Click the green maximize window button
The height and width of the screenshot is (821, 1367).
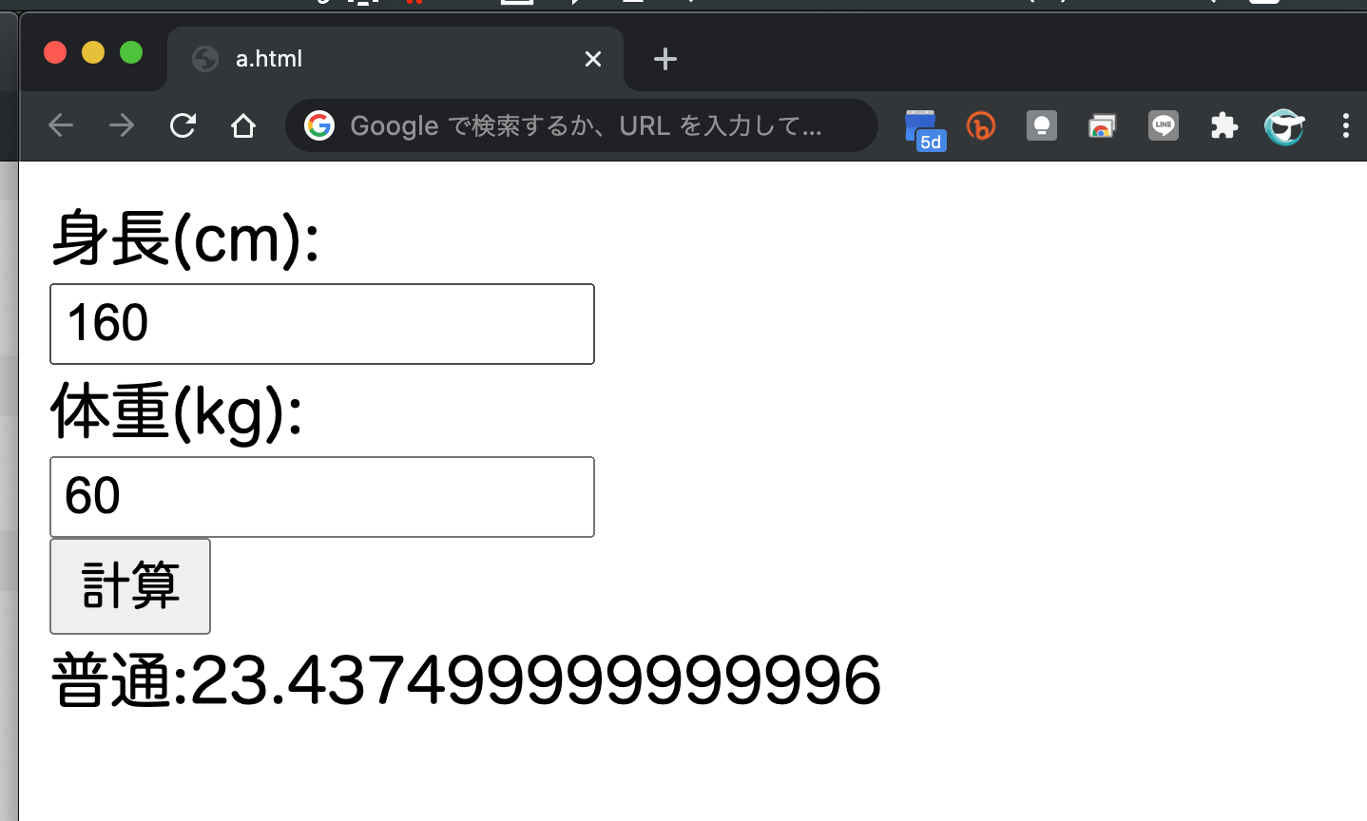(x=131, y=53)
